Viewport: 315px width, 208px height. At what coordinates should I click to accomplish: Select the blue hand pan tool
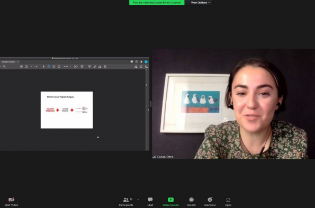pos(49,67)
